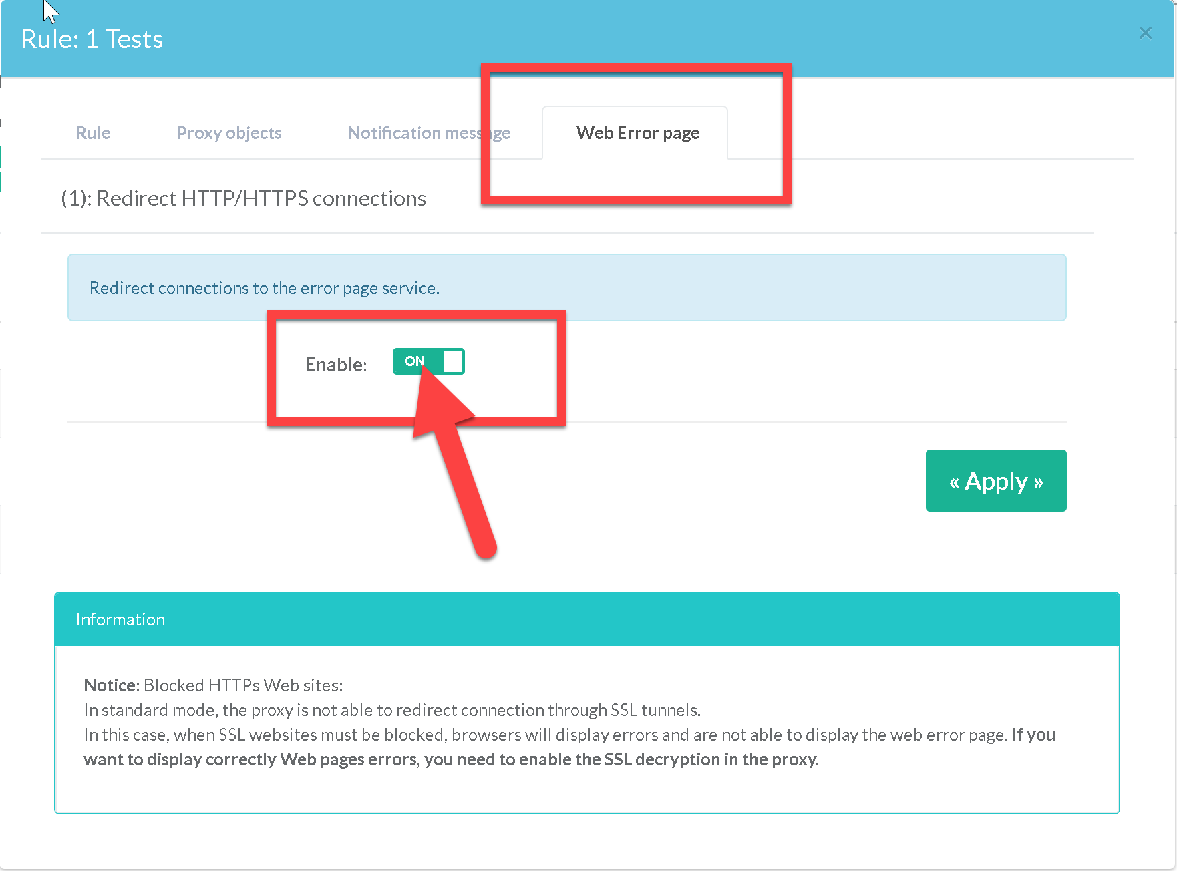Click the white handle of the ON switch
Image resolution: width=1177 pixels, height=871 pixels.
[x=453, y=361]
